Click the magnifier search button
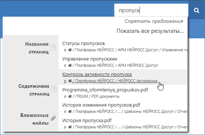The image size is (205, 135). click(196, 10)
